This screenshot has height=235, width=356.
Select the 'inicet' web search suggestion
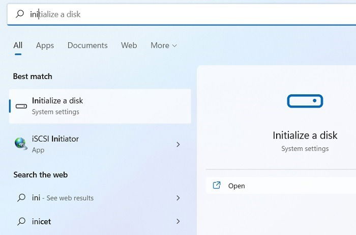click(x=100, y=221)
